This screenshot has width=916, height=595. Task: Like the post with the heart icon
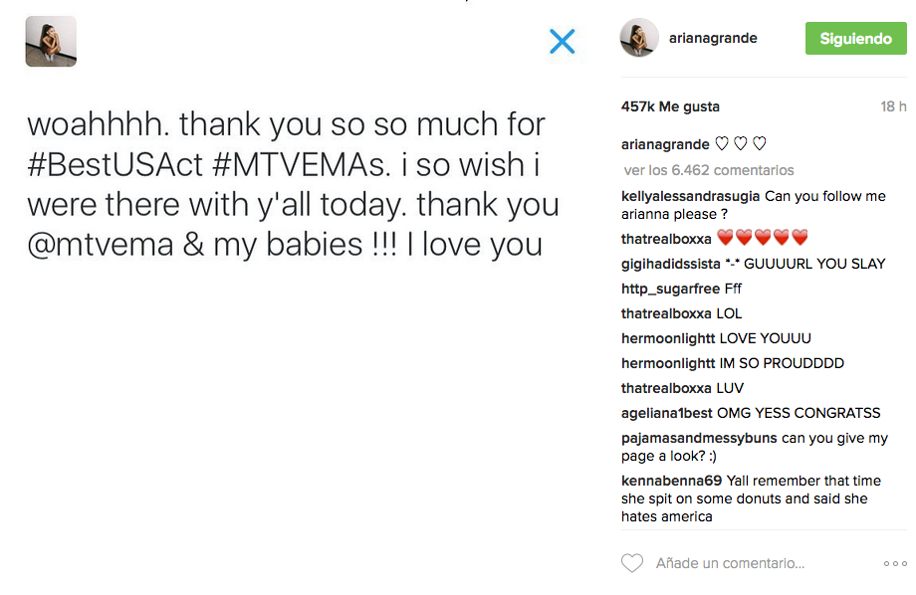[x=632, y=563]
